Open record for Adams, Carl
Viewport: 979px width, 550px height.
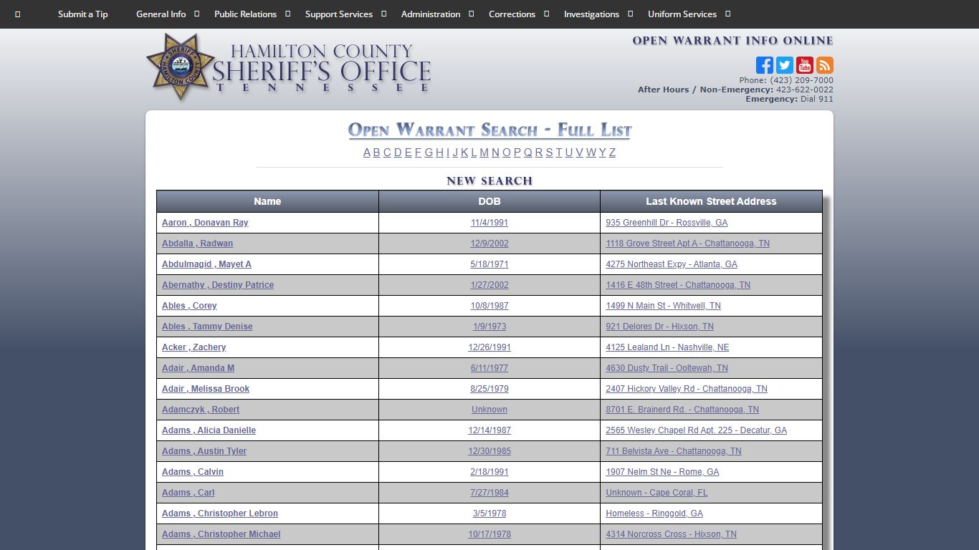click(188, 493)
